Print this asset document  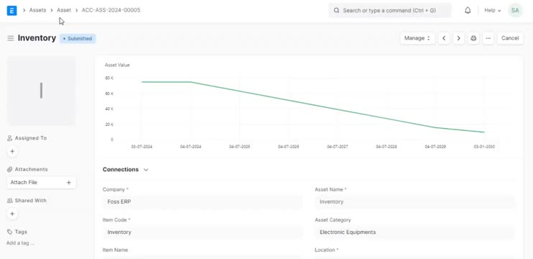tap(473, 38)
